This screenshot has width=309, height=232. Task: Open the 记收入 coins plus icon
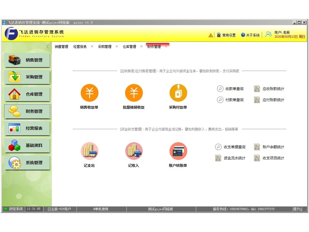[134, 151]
